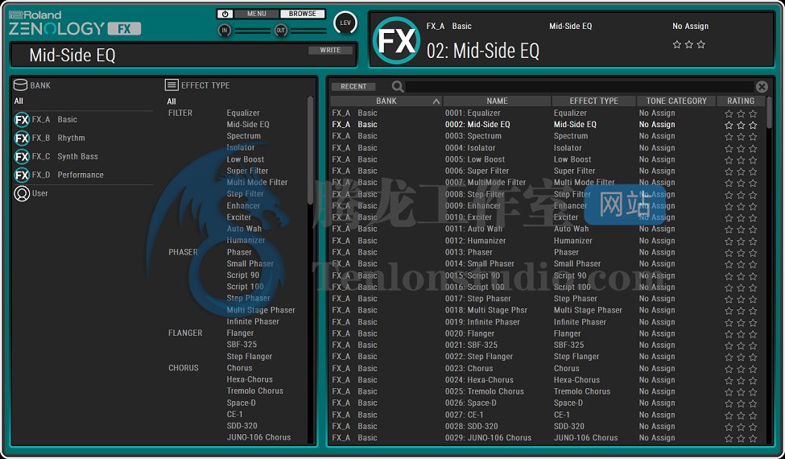This screenshot has width=785, height=459.
Task: Select preset 0003: Spectrum
Action: [x=473, y=136]
